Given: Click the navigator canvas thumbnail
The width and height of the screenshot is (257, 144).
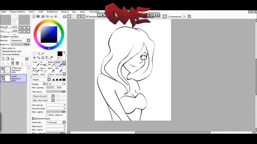Looking at the screenshot, I should pos(14,20).
